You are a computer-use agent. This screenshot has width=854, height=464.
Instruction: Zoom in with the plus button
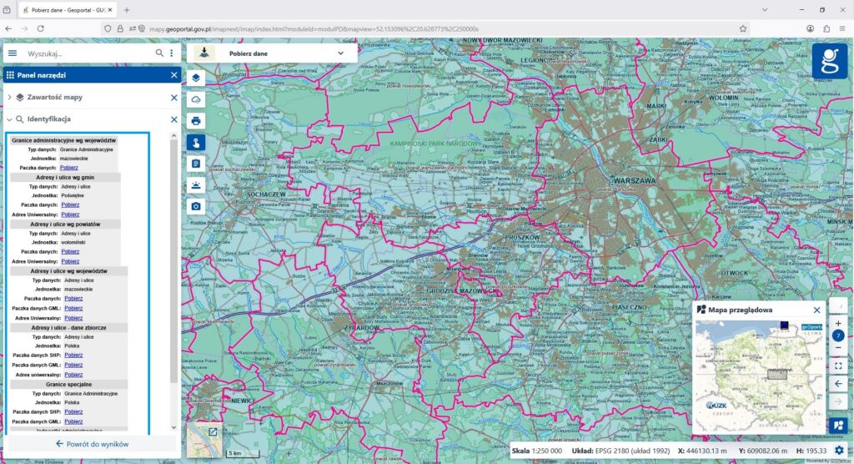[x=838, y=323]
